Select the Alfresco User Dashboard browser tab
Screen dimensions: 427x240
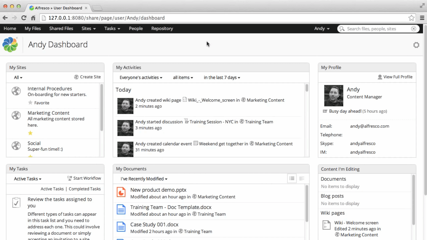[58, 8]
